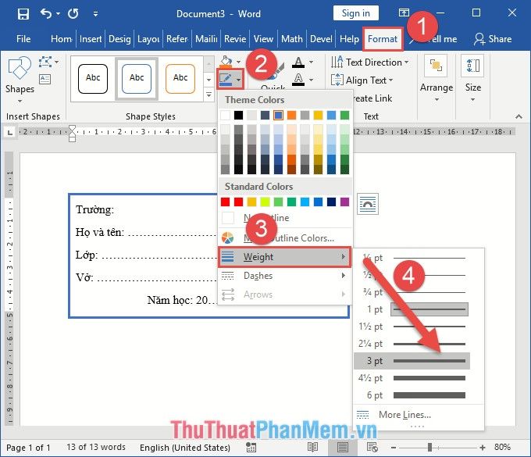Viewport: 531px width, 457px height.
Task: Pick the orange theme color swatch
Action: click(291, 115)
